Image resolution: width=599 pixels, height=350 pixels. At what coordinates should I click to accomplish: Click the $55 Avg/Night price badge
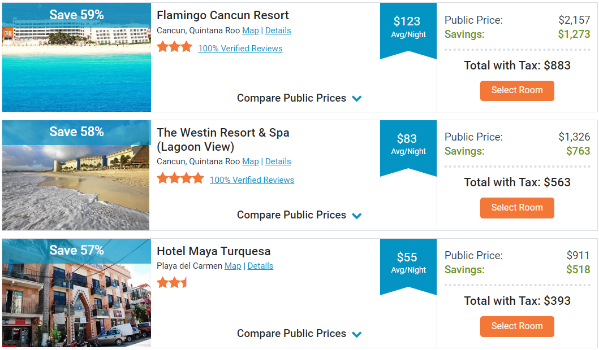click(408, 264)
